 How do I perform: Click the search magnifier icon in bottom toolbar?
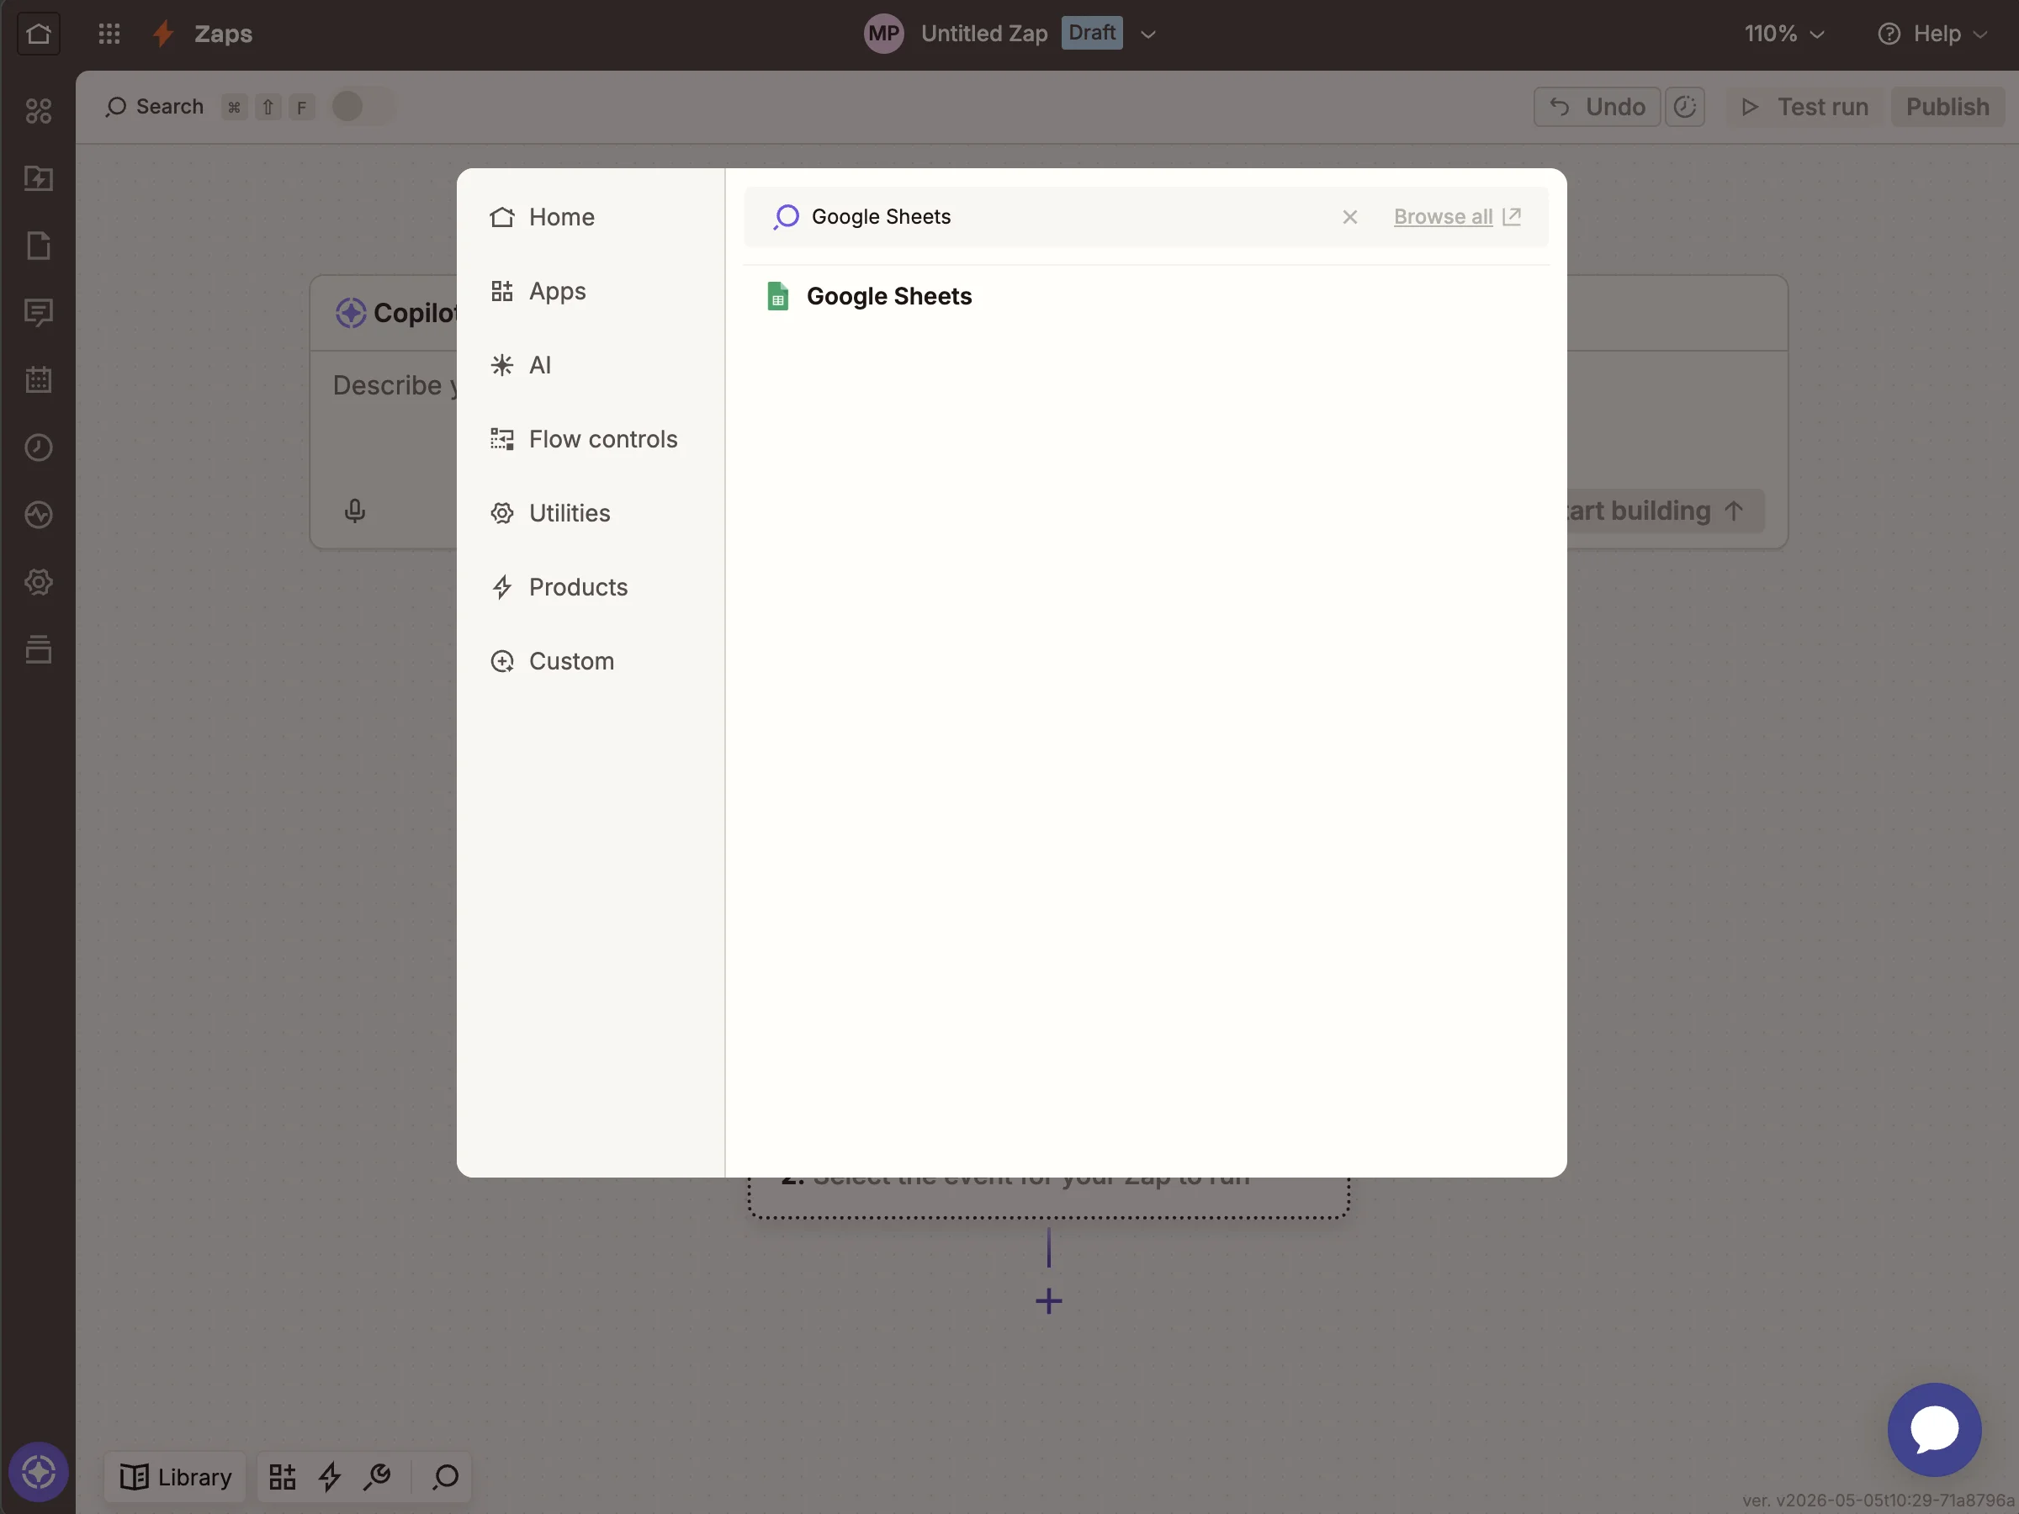[445, 1477]
